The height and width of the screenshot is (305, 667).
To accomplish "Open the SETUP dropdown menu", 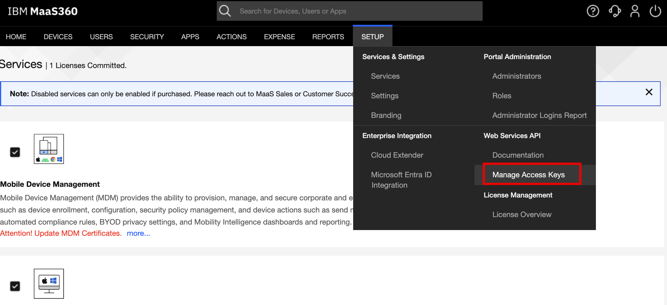I will (x=373, y=37).
